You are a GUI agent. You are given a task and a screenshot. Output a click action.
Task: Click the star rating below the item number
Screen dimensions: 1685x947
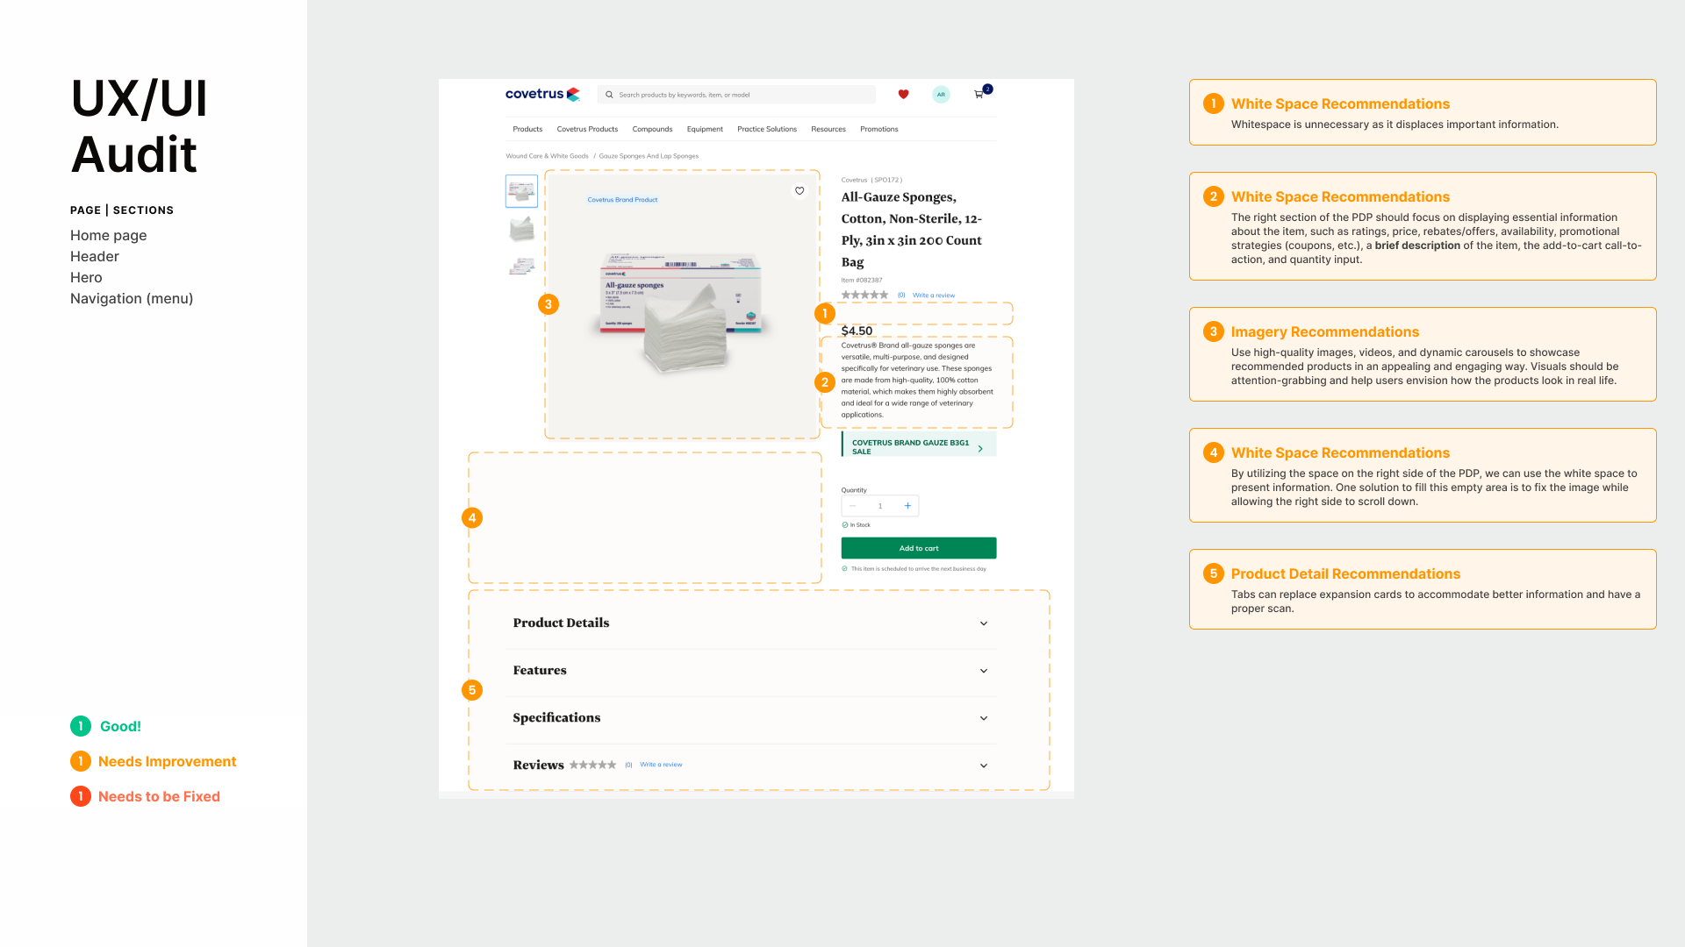(x=864, y=295)
